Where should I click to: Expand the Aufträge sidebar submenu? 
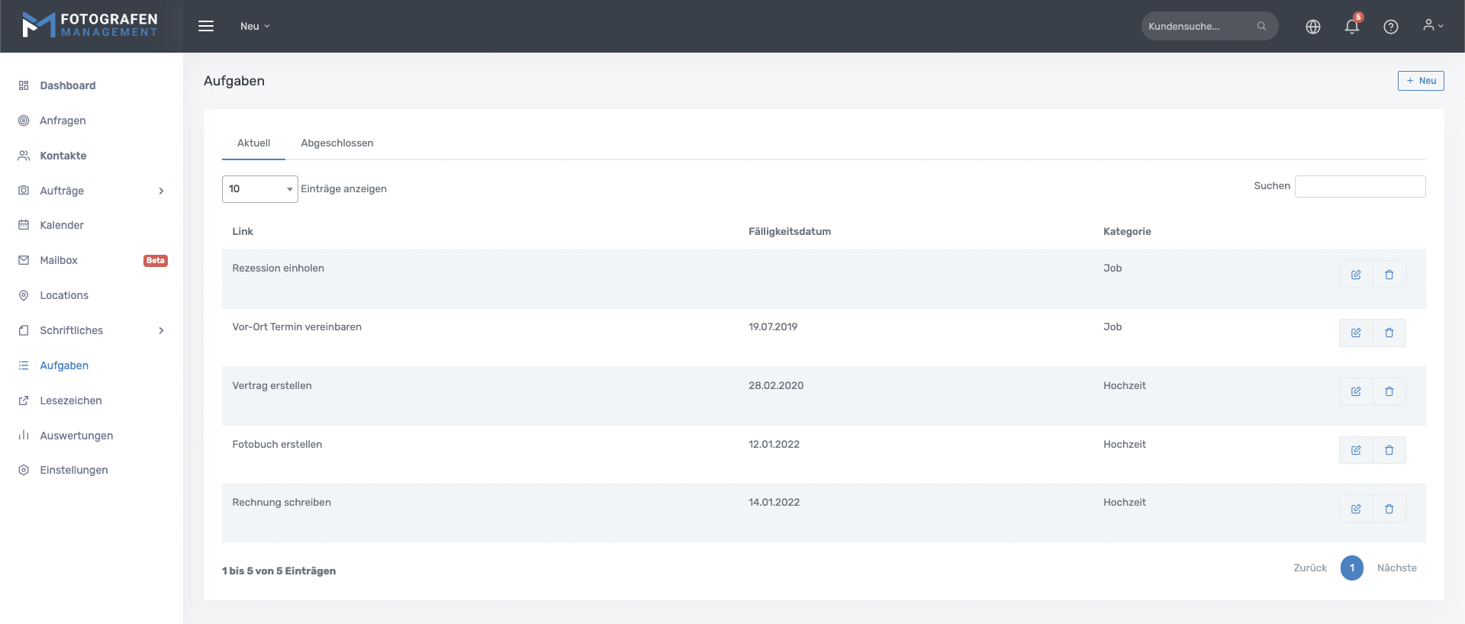(x=161, y=191)
